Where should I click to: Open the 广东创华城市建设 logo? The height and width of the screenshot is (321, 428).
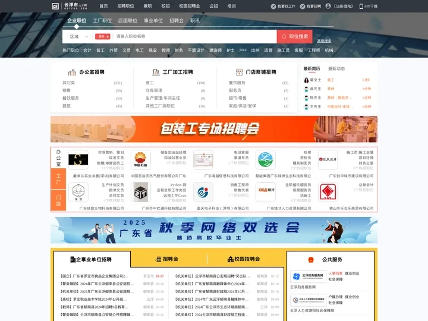[x=328, y=160]
